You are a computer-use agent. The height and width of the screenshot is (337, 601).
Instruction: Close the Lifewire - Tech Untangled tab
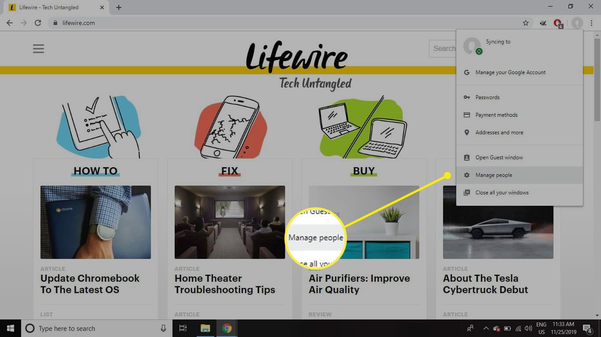[102, 7]
